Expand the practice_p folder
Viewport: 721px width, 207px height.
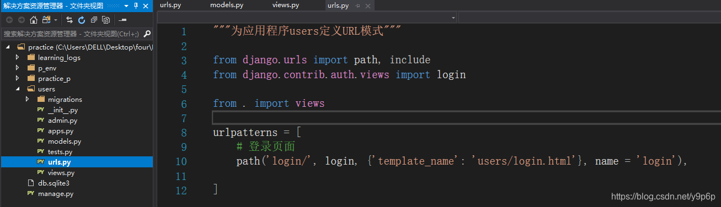pyautogui.click(x=18, y=78)
